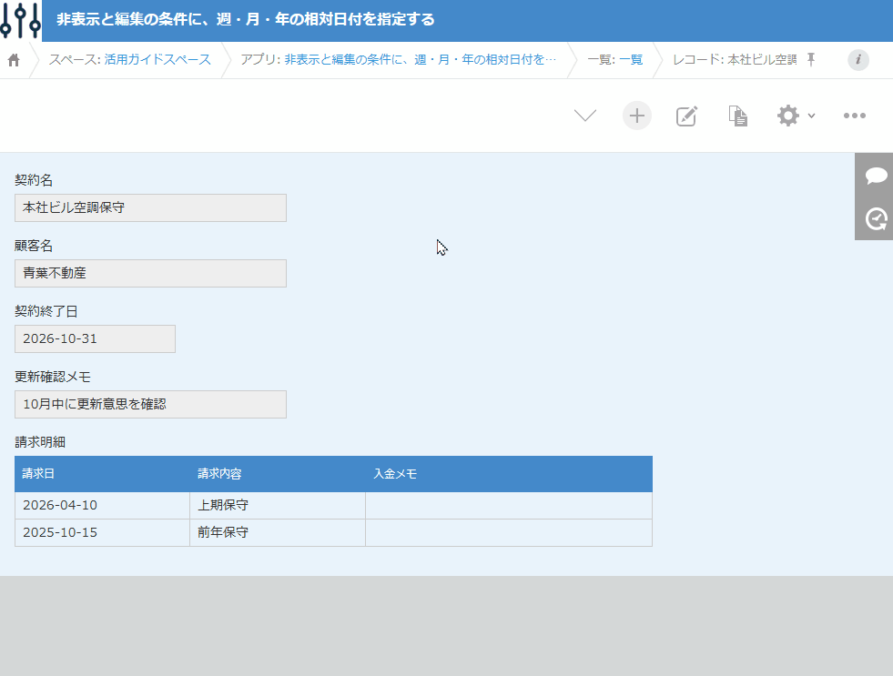Click the 契約終了日 field label

pos(46,311)
